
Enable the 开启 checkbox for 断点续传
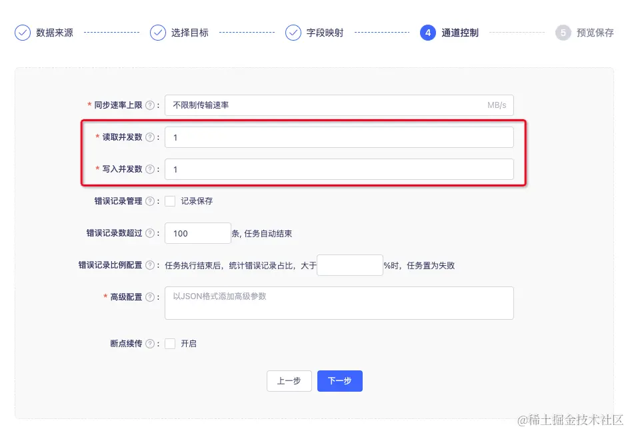click(170, 344)
